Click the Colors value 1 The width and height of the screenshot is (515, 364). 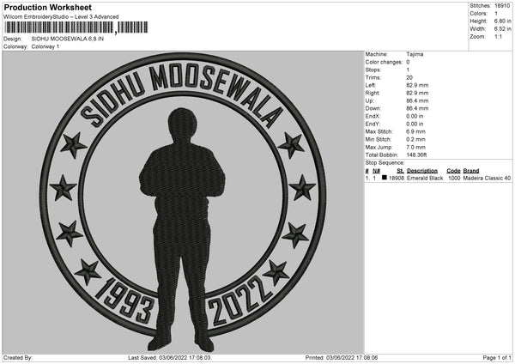[496, 14]
